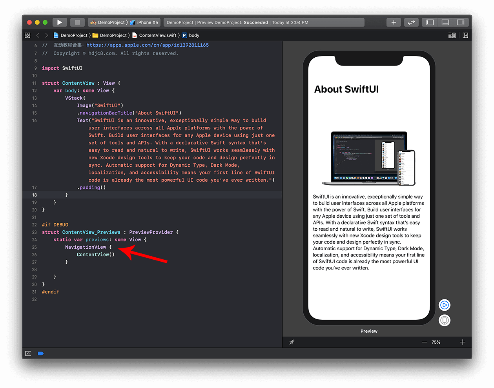494x388 pixels.
Task: Go forward in editor history
Action: [46, 35]
